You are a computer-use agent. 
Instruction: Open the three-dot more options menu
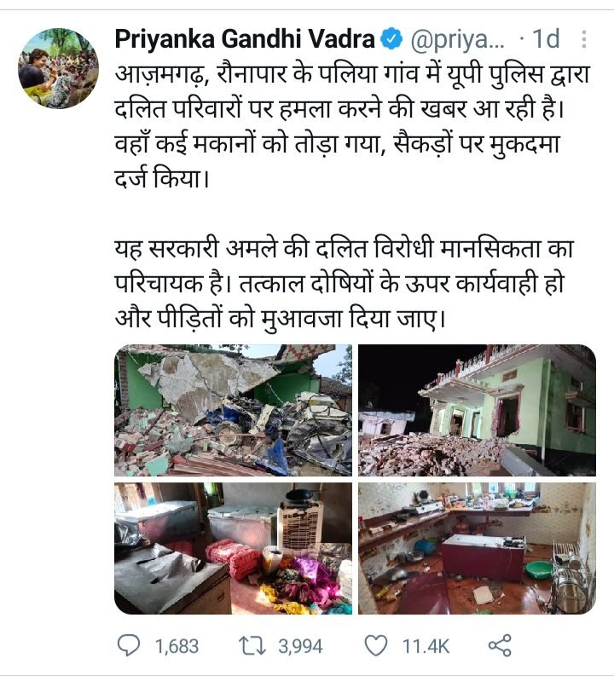click(584, 39)
